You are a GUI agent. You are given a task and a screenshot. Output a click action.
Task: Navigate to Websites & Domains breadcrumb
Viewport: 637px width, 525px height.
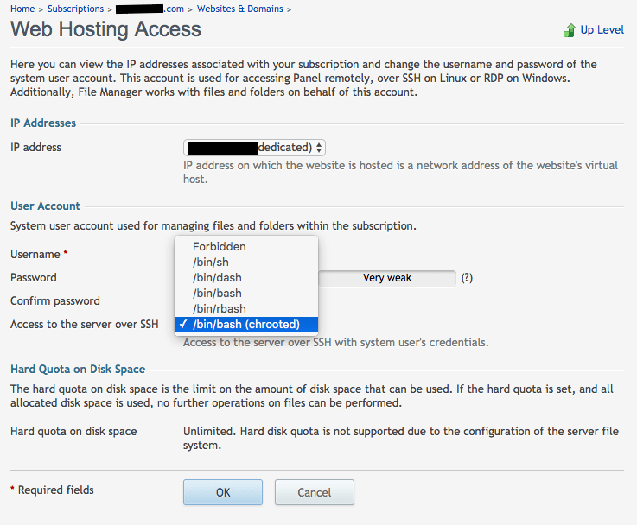pyautogui.click(x=240, y=9)
